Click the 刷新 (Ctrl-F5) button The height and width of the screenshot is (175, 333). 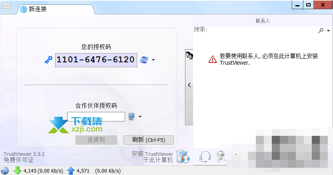pyautogui.click(x=149, y=140)
